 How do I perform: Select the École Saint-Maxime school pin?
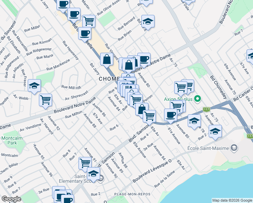(x=234, y=148)
